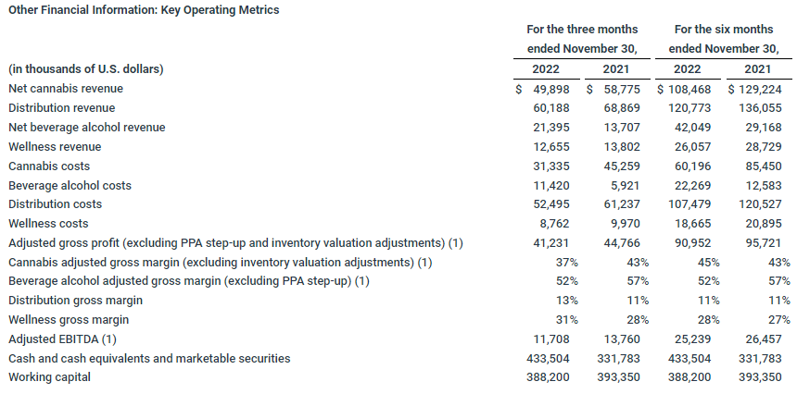This screenshot has width=797, height=394.
Task: Select the 'Net beverage alcohol revenue' label
Action: 87,128
